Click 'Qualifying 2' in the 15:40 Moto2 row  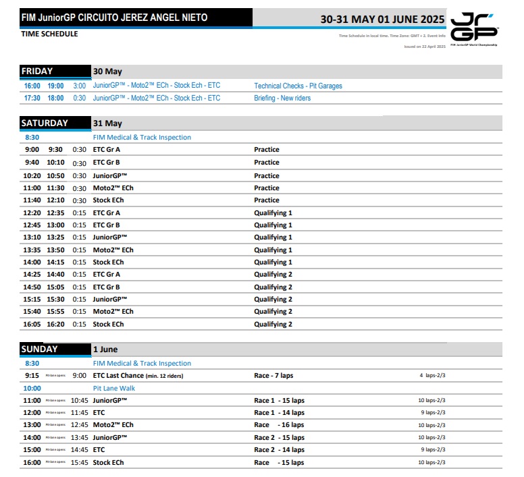[273, 312]
